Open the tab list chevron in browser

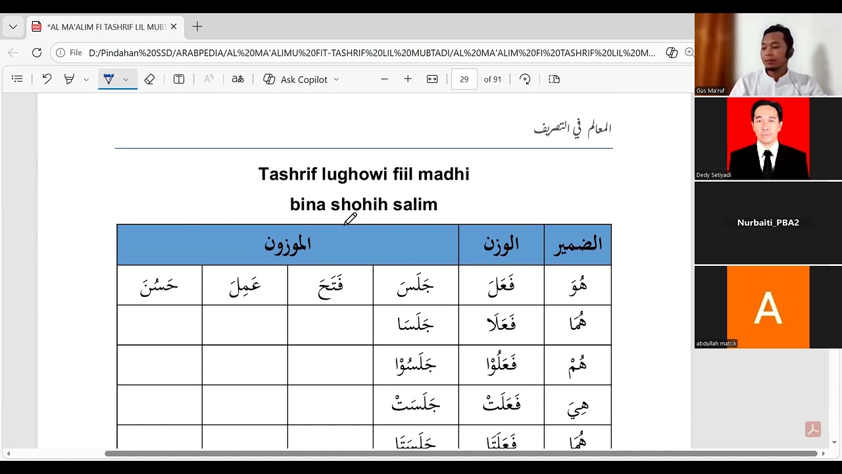coord(13,27)
